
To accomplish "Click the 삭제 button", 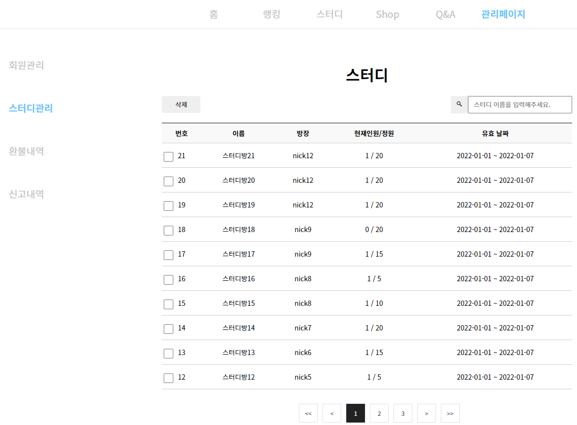I will click(181, 104).
